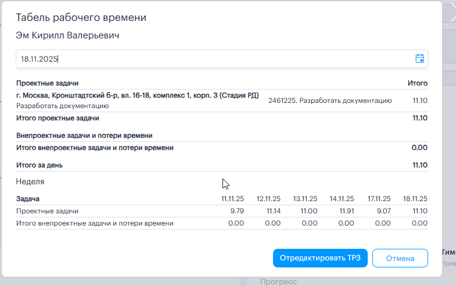The width and height of the screenshot is (456, 286).
Task: Click the 9.79 hours cell
Action: [x=236, y=211]
